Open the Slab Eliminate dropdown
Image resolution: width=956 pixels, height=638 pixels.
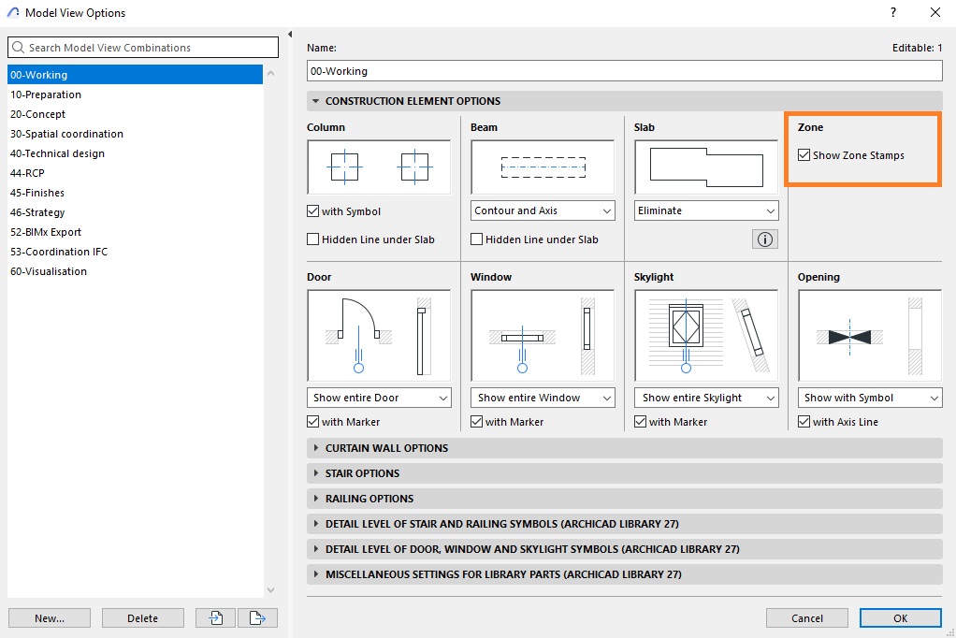click(706, 210)
